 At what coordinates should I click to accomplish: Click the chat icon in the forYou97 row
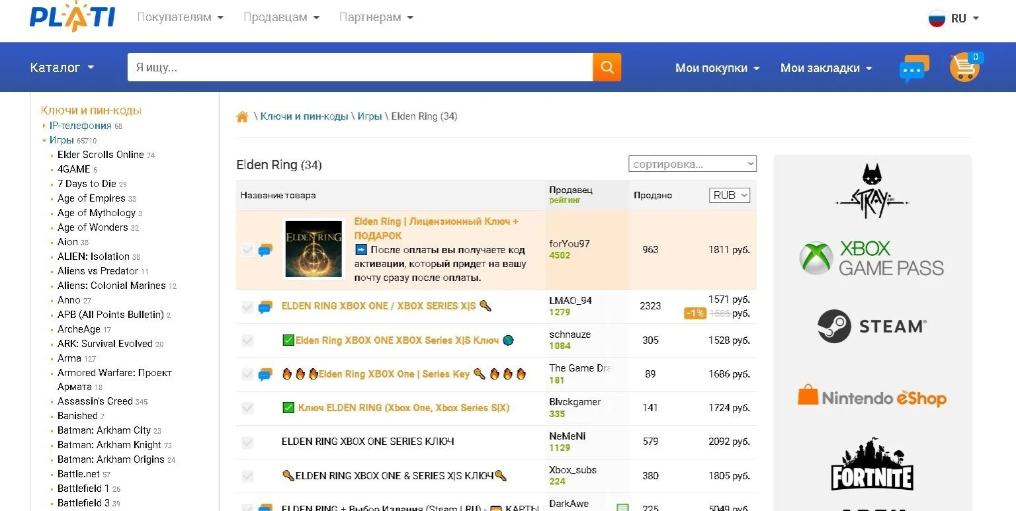tap(265, 251)
